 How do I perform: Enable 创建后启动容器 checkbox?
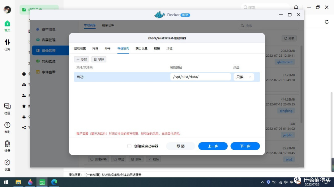point(129,146)
